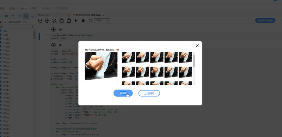Close the Launcher tab
Screen dimensions: 282x137
coord(68,15)
